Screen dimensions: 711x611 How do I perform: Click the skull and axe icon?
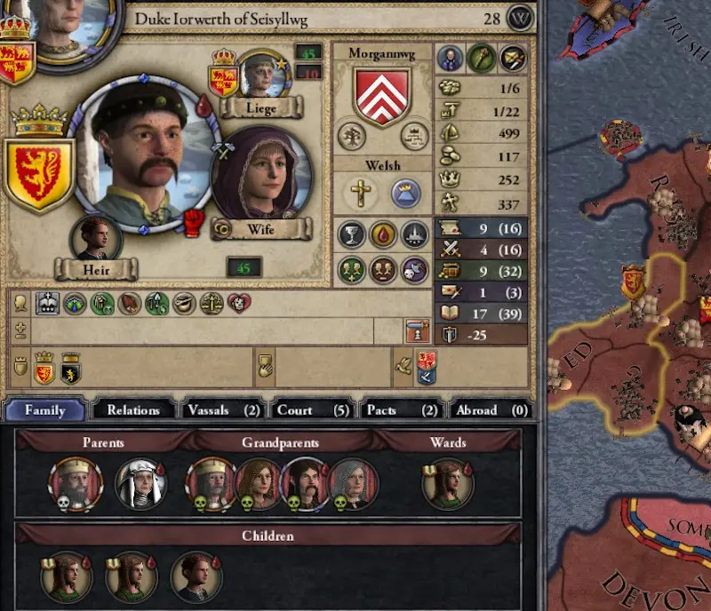point(414,271)
